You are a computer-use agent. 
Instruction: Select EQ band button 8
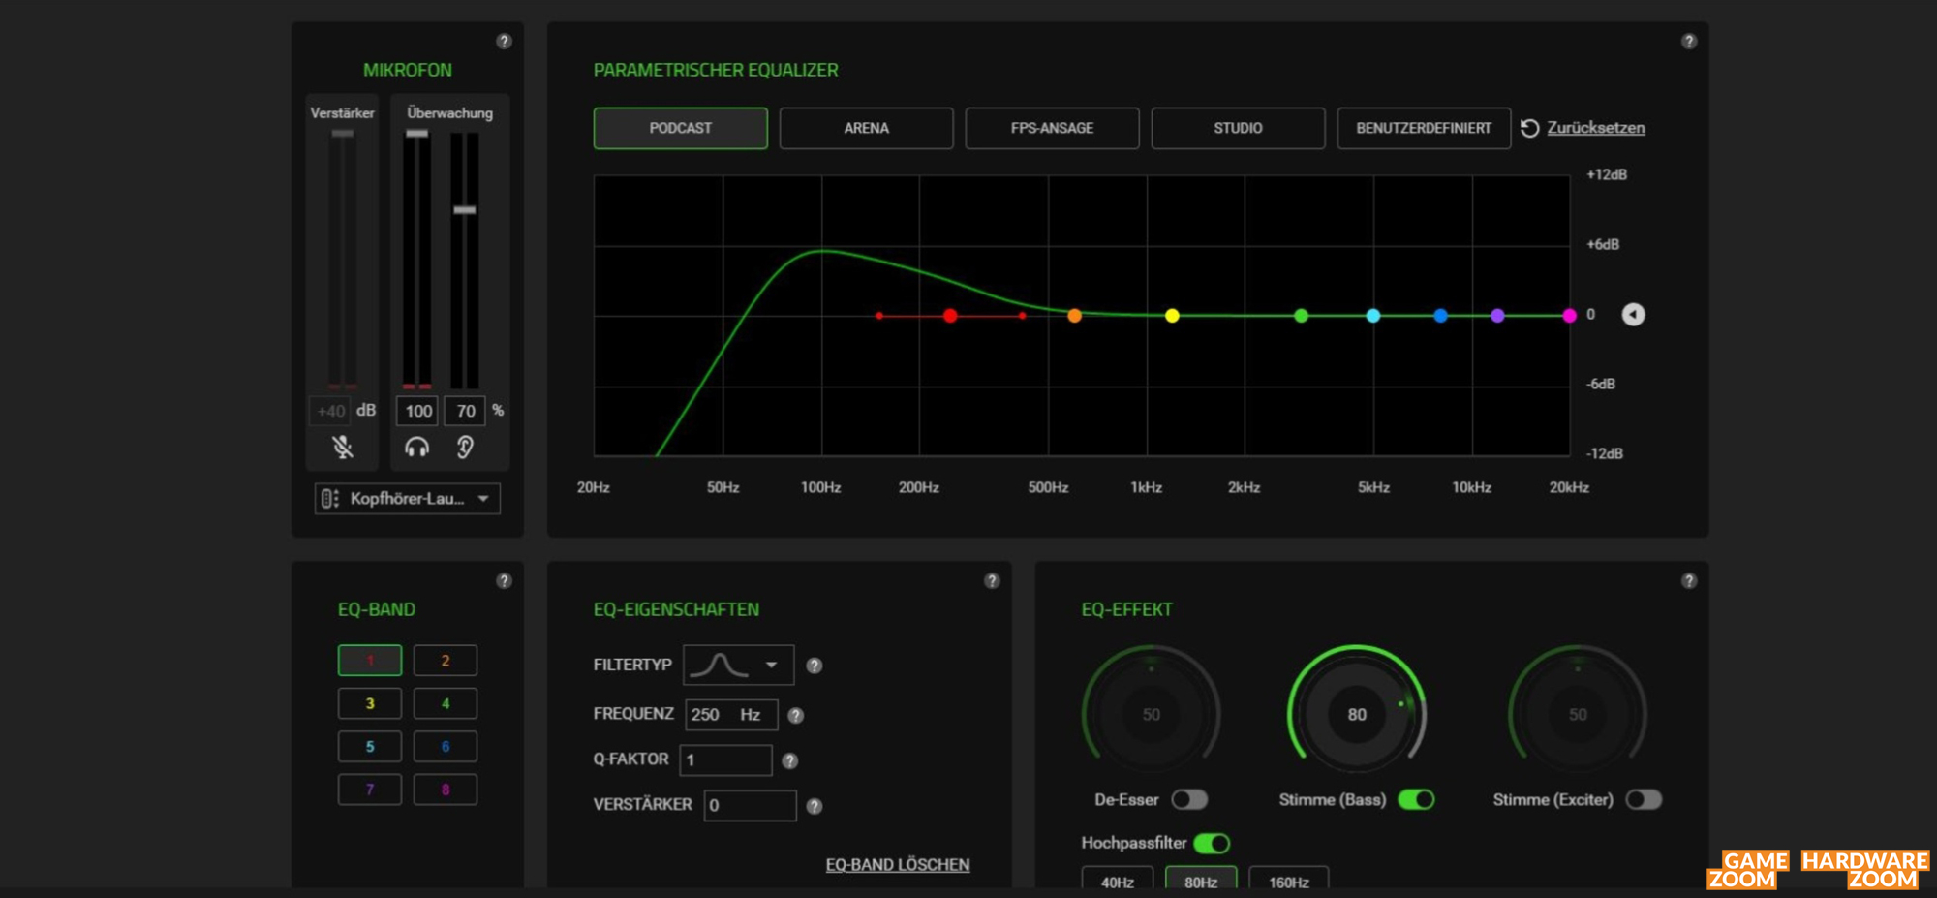click(446, 790)
